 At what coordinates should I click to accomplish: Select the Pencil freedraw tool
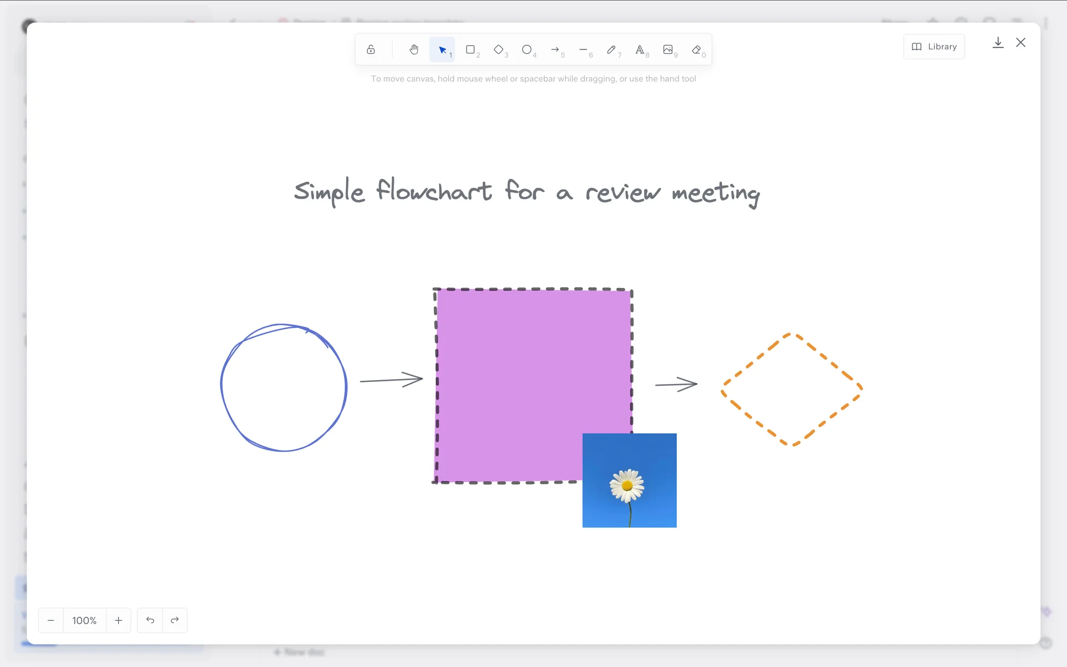611,49
